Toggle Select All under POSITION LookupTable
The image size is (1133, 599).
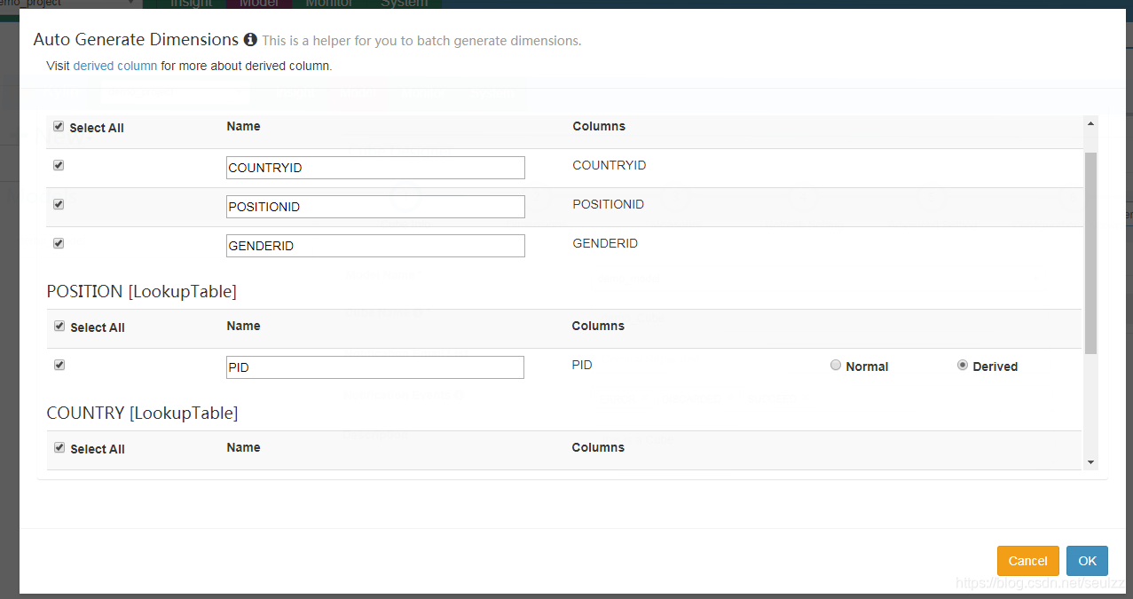(x=60, y=327)
